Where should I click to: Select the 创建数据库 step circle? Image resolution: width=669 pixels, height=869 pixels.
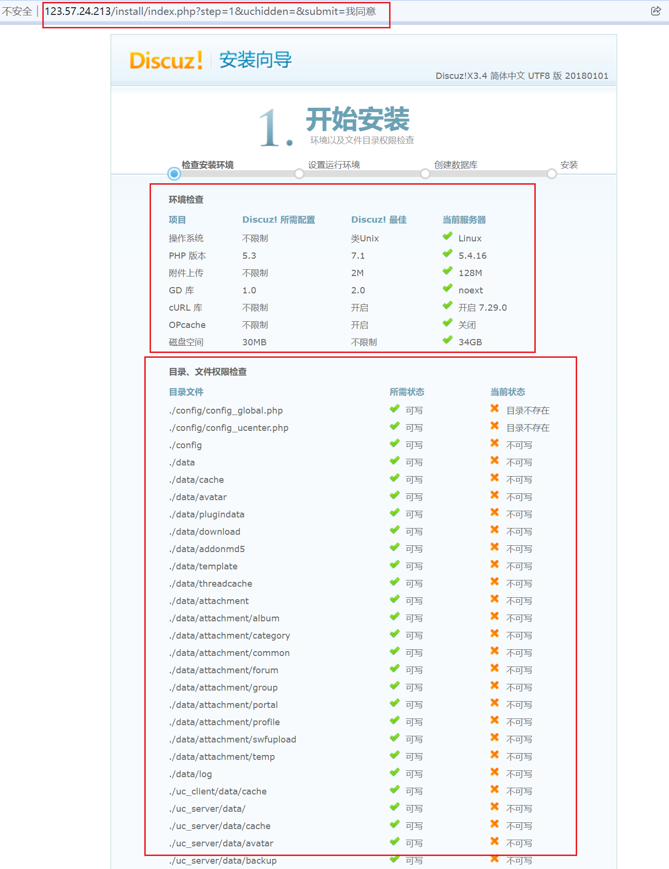pyautogui.click(x=425, y=174)
